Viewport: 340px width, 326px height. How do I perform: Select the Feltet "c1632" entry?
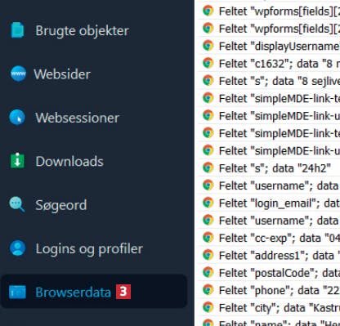(x=269, y=64)
